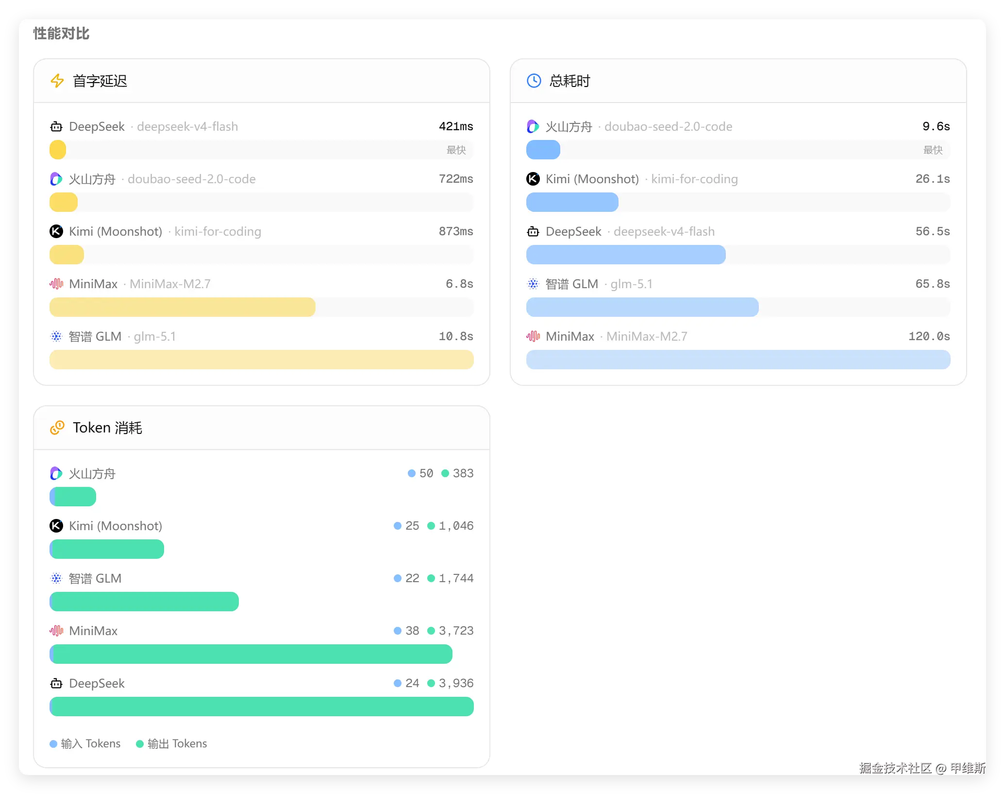
Task: Click the 输出 Tokens legend item
Action: pos(172,743)
